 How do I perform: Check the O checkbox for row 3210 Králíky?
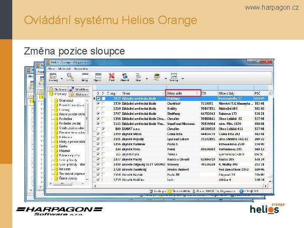[x=98, y=109]
